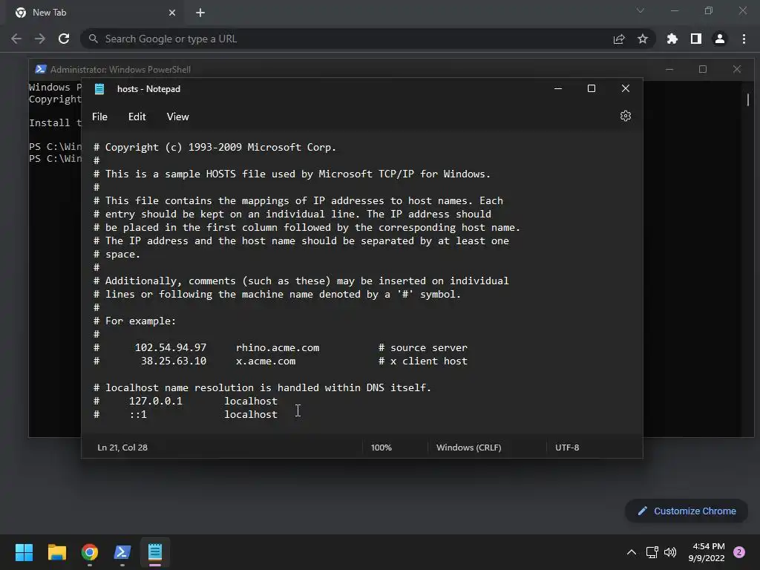Image resolution: width=760 pixels, height=570 pixels.
Task: Close the hosts Notepad window
Action: (625, 88)
